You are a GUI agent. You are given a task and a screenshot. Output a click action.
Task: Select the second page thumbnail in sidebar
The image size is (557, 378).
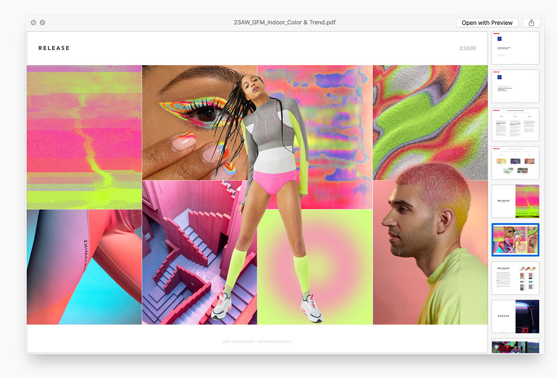[x=515, y=86]
